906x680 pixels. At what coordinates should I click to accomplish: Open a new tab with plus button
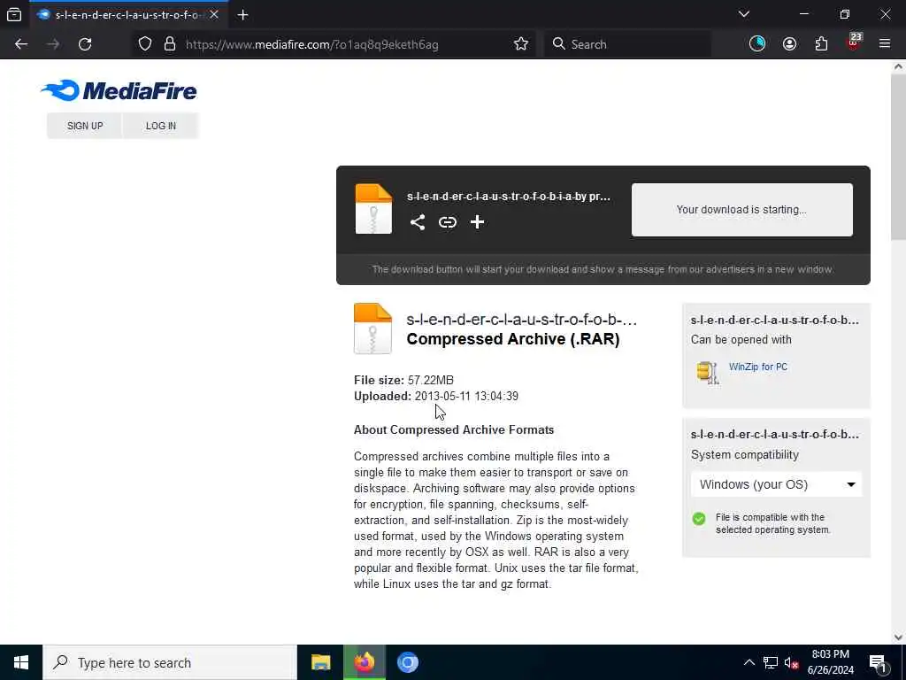click(242, 15)
